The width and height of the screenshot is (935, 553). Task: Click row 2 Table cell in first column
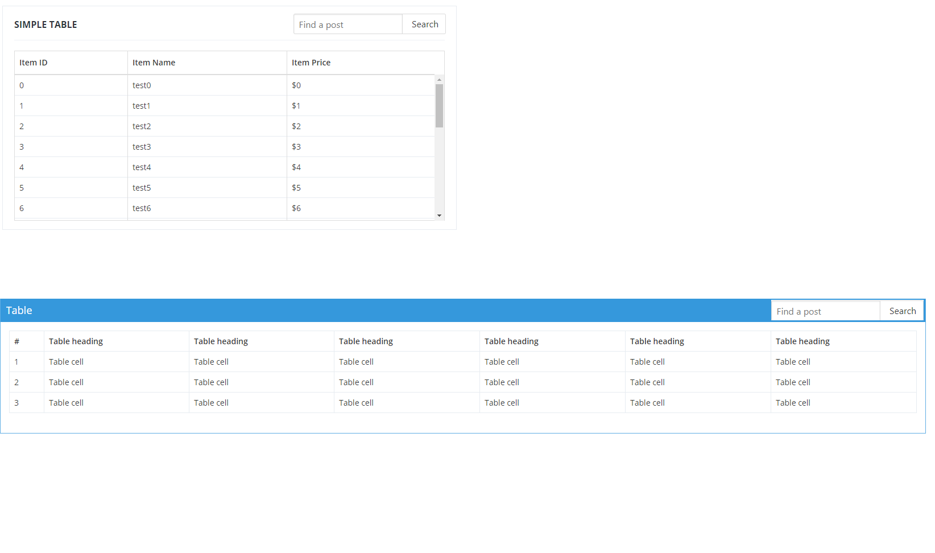[66, 382]
